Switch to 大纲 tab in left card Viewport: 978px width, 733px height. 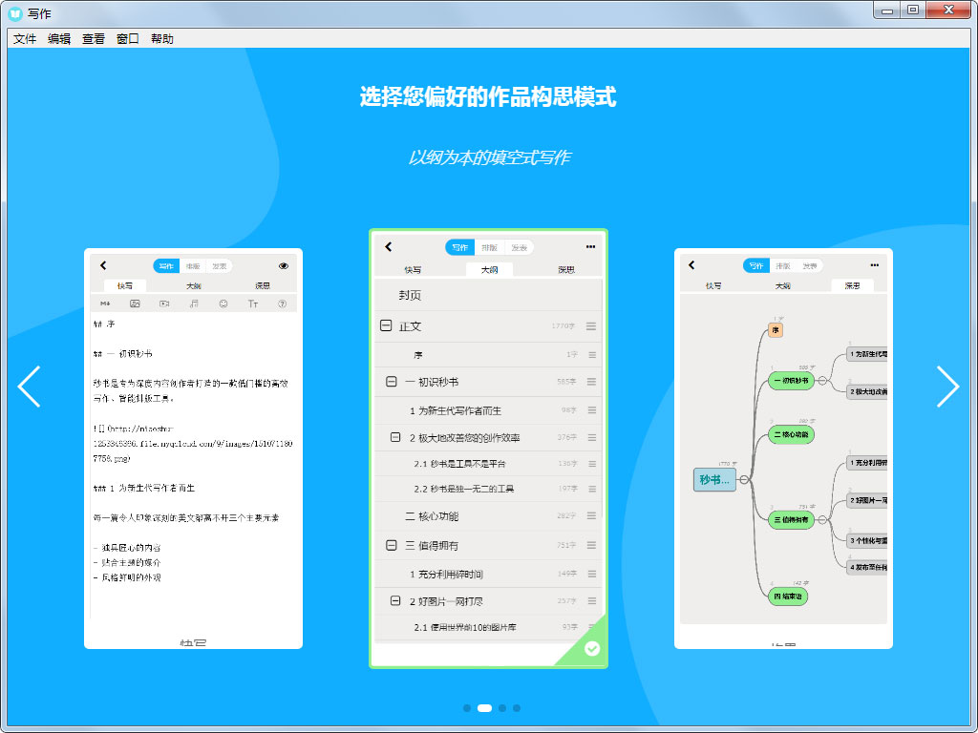pyautogui.click(x=193, y=285)
